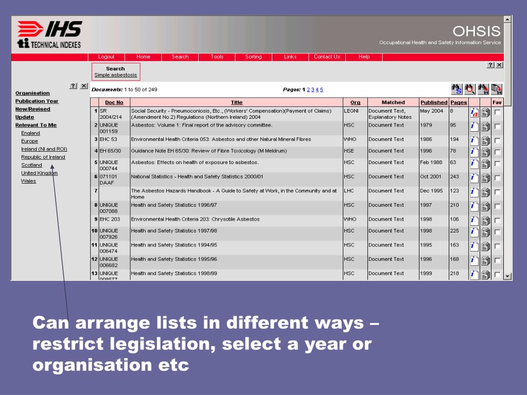Collapse the Relevant To Me filter
This screenshot has height=395, width=527.
click(x=36, y=125)
